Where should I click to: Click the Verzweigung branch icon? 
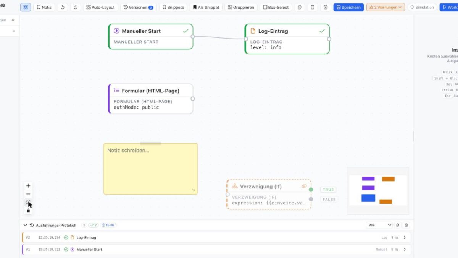(235, 187)
